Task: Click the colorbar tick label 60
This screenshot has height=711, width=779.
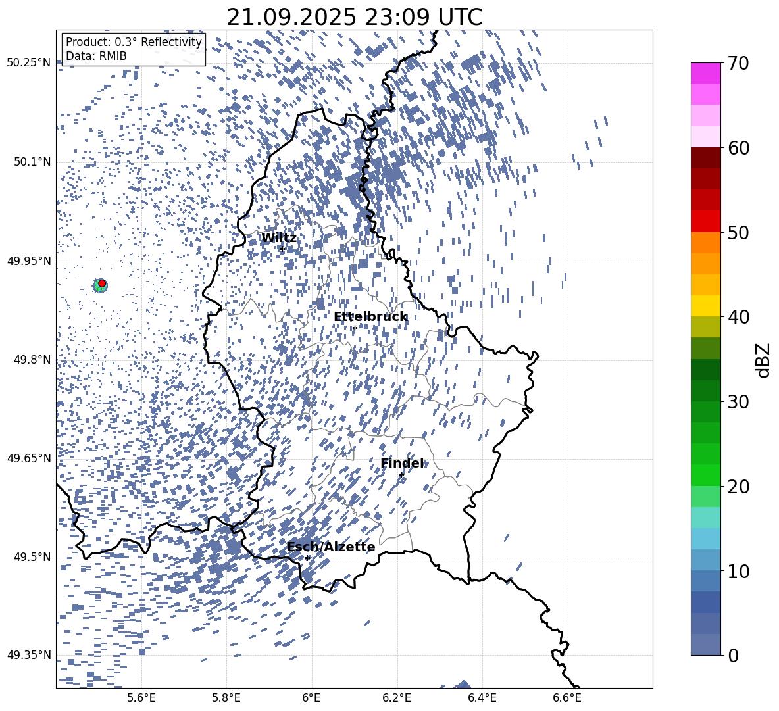Action: [739, 148]
